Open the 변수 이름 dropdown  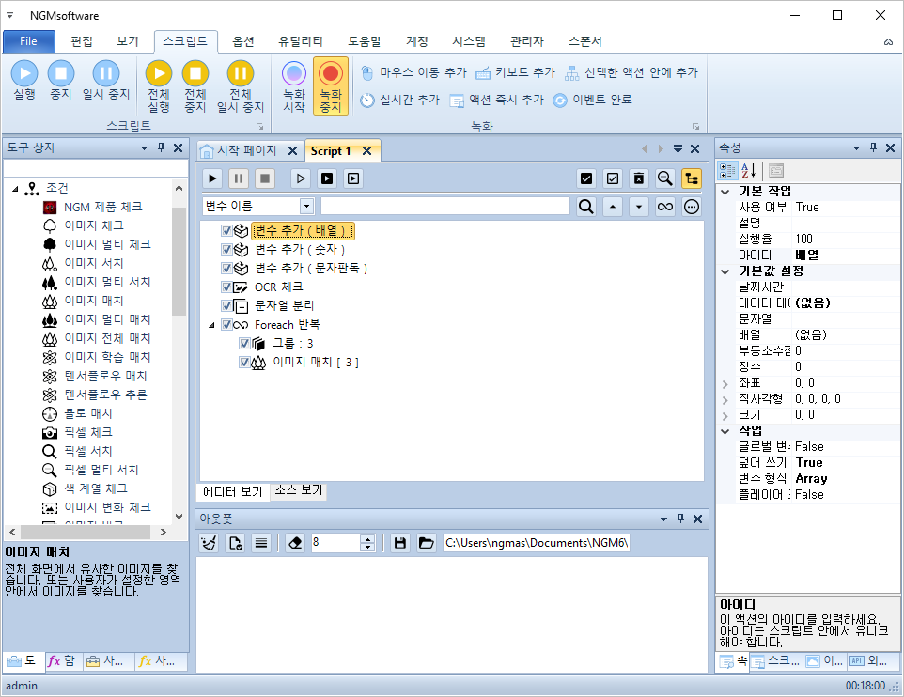[306, 207]
